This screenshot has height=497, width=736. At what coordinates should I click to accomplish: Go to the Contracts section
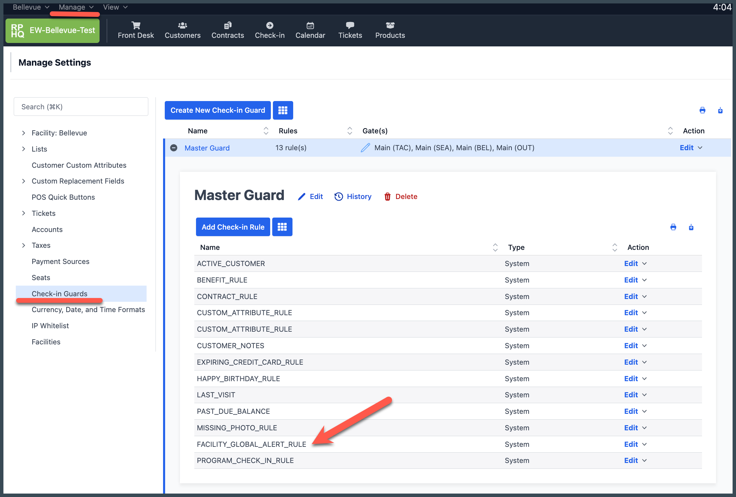[228, 31]
